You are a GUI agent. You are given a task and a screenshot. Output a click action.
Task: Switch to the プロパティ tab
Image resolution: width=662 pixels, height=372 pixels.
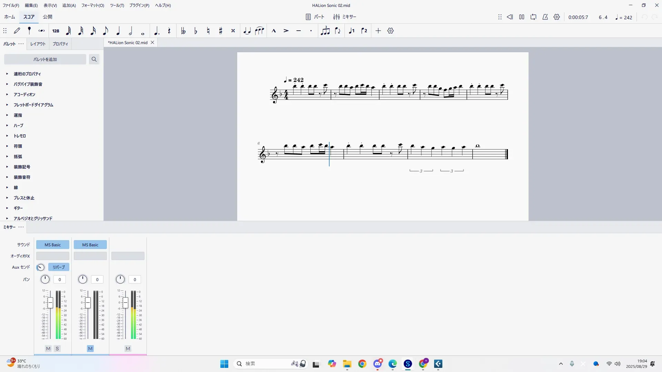click(60, 44)
